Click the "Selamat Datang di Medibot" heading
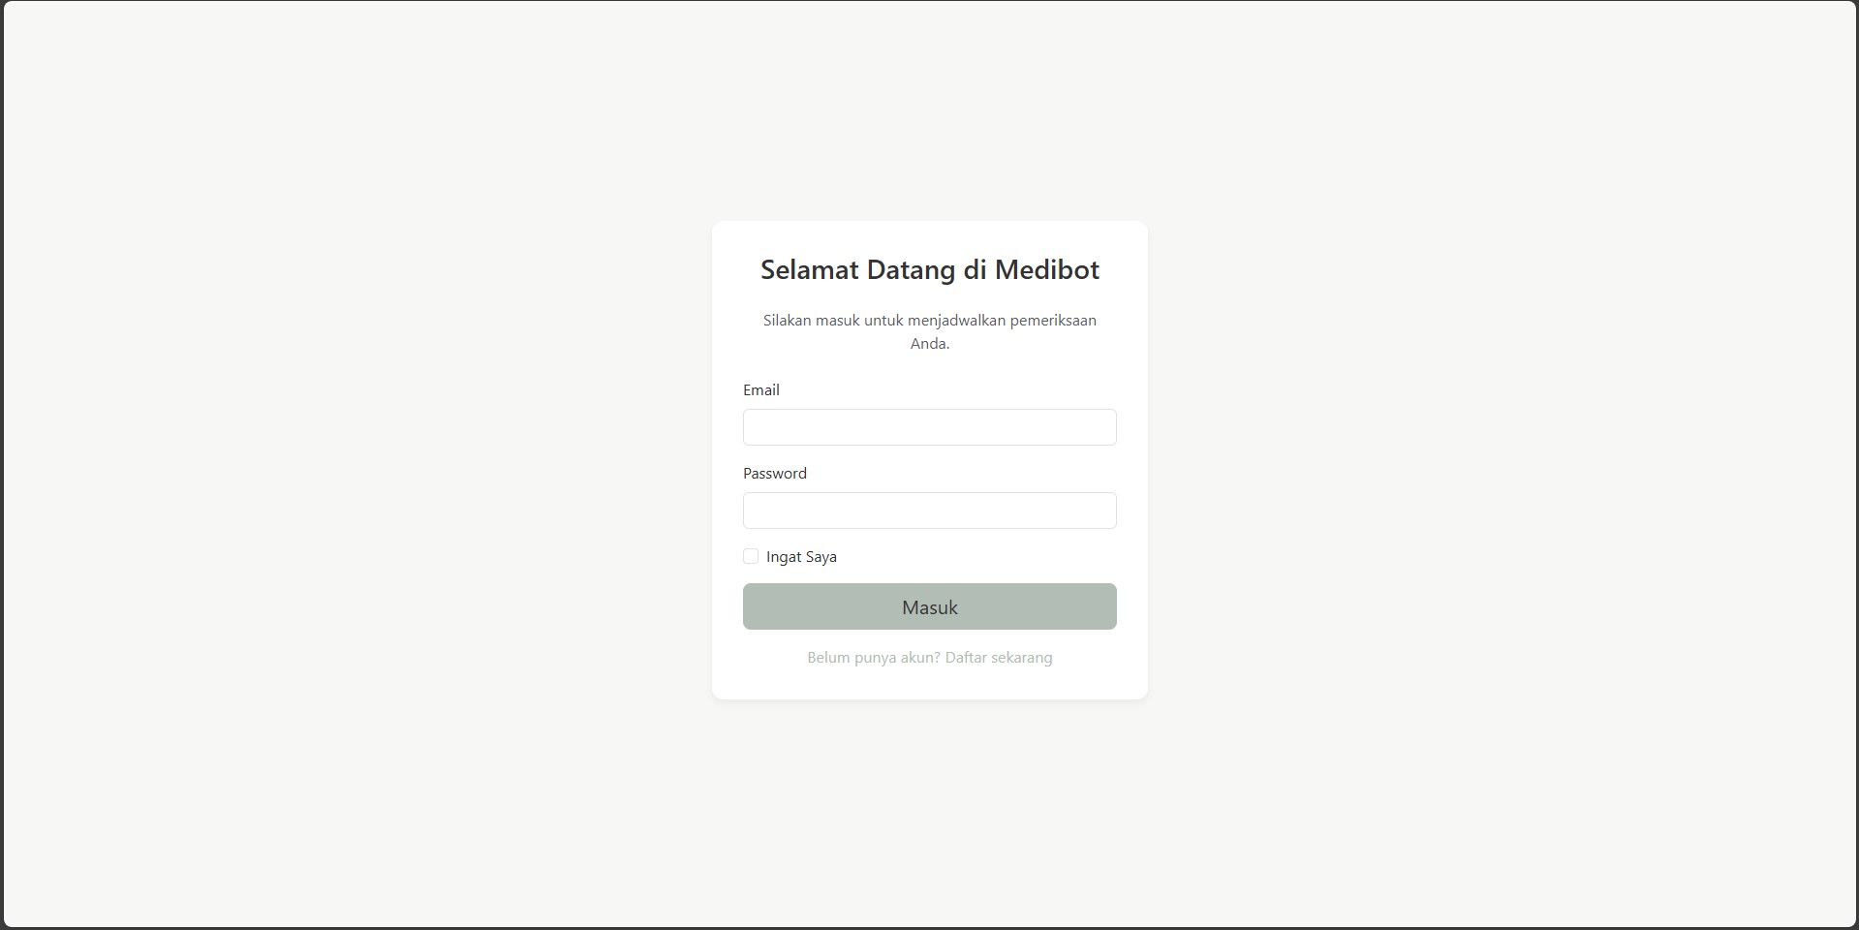 [x=929, y=269]
